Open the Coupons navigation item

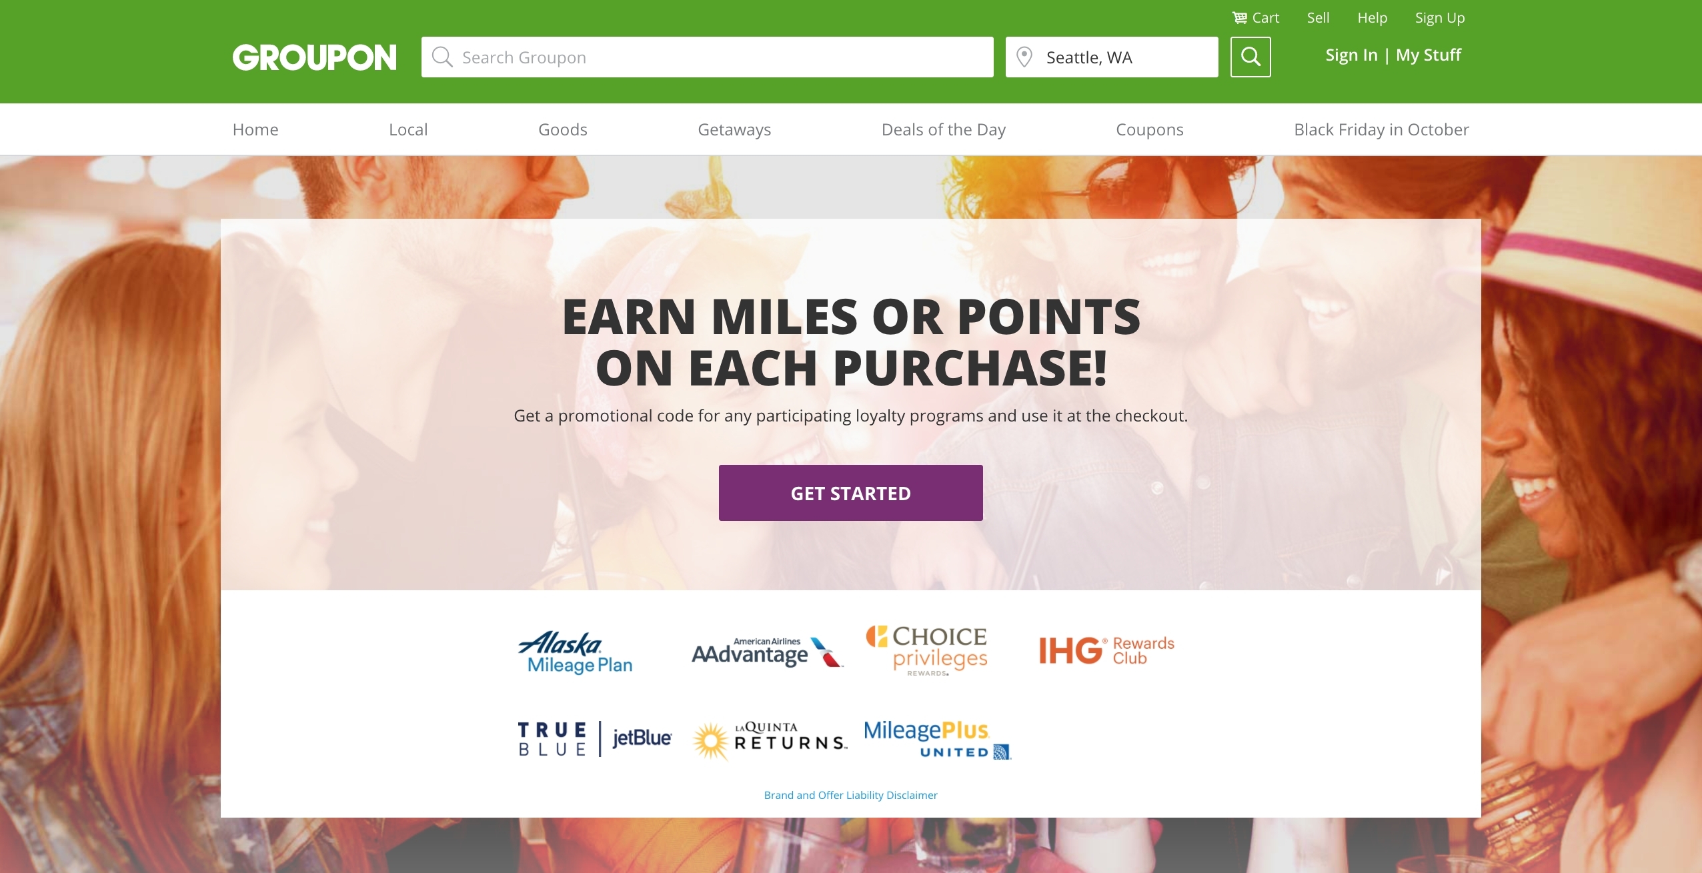coord(1150,129)
